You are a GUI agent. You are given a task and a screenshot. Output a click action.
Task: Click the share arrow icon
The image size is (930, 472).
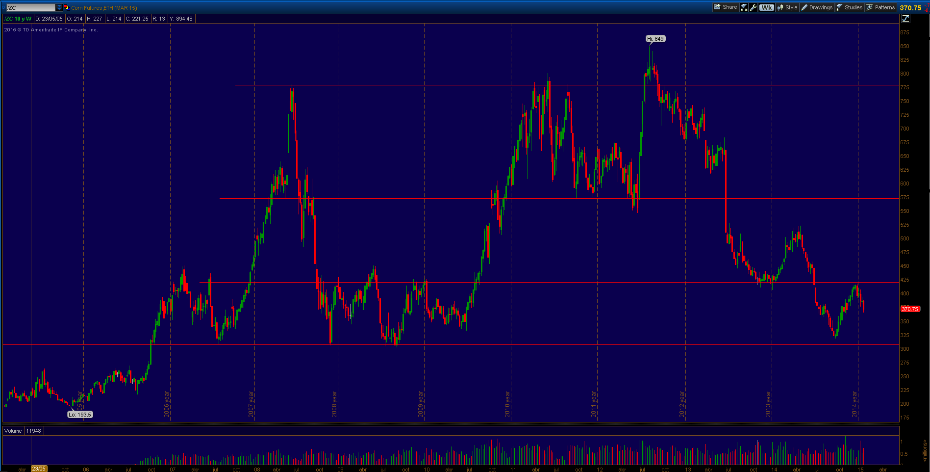pyautogui.click(x=717, y=7)
